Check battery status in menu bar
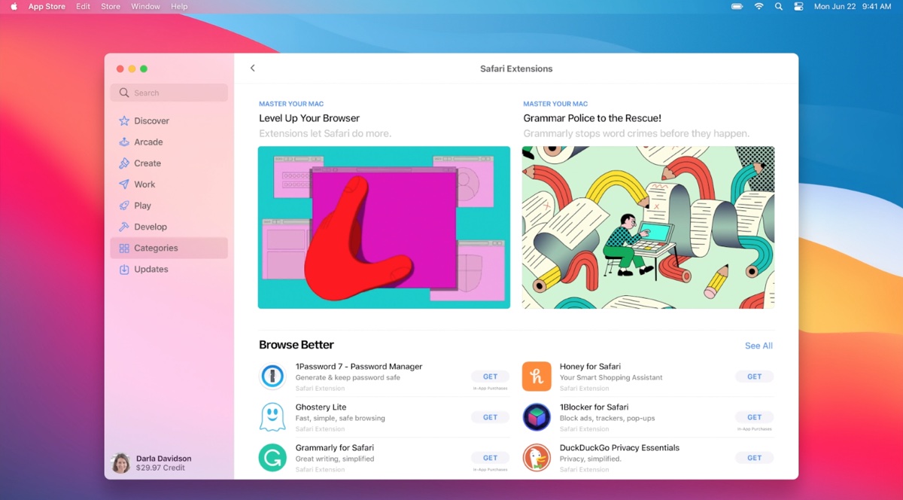This screenshot has width=903, height=500. click(x=737, y=6)
